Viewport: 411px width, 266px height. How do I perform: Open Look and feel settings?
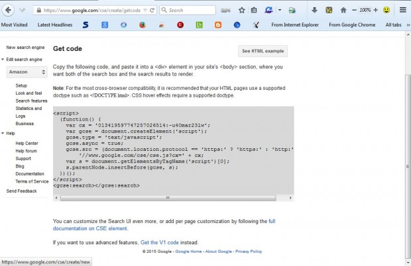[x=29, y=93]
